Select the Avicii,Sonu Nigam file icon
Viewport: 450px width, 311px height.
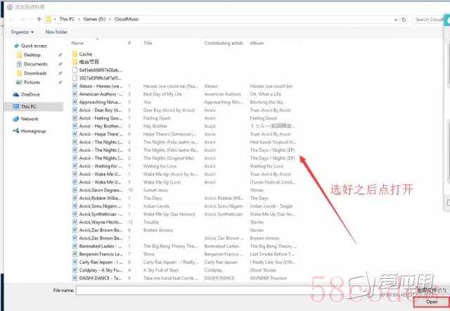[x=75, y=206]
